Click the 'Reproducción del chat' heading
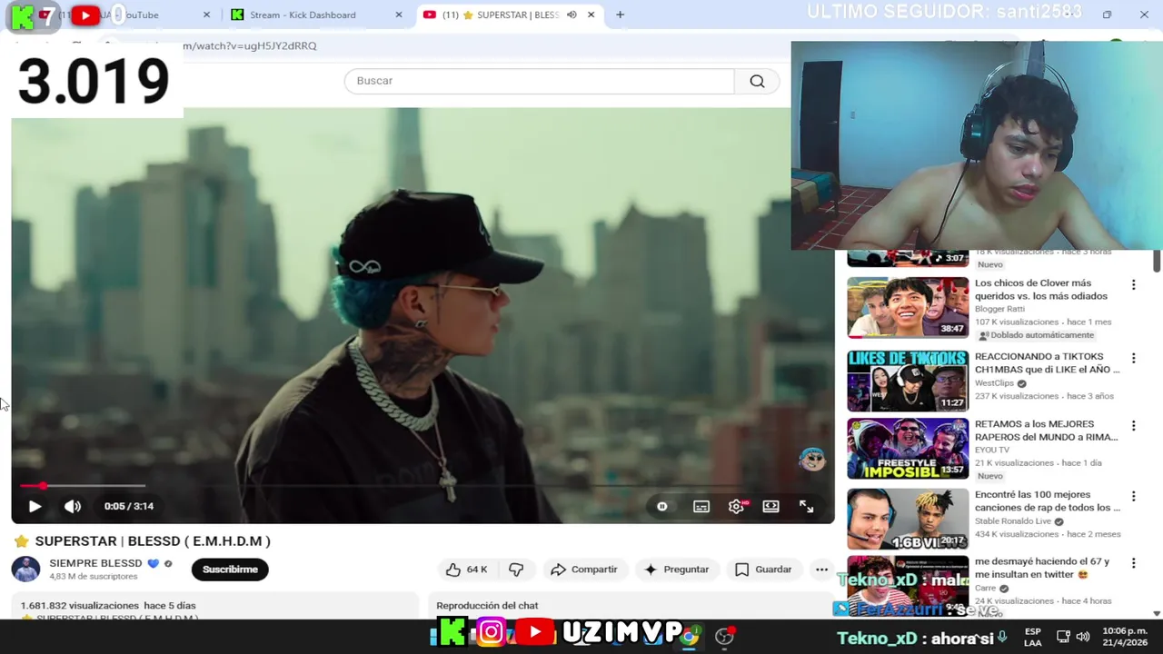 487,606
